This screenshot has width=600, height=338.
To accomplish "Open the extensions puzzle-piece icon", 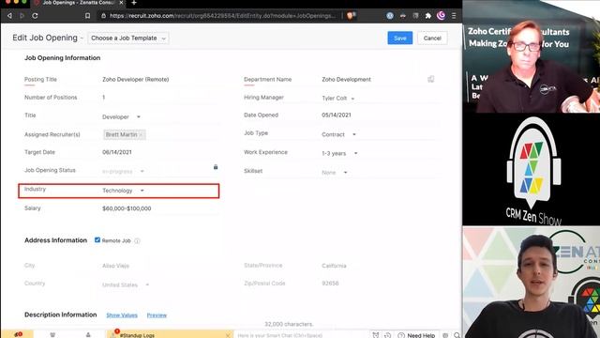I will 428,16.
